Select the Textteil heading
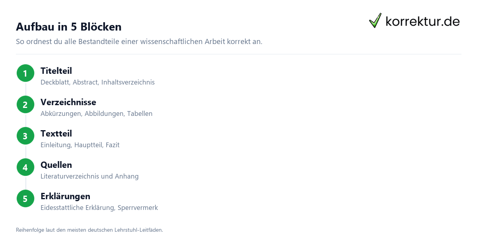 point(56,134)
